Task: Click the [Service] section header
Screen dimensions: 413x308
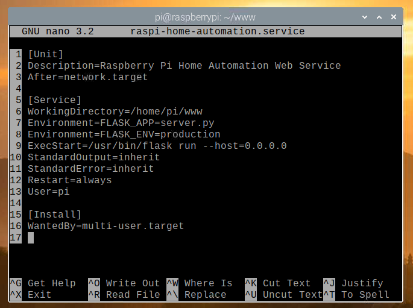Action: [x=54, y=99]
